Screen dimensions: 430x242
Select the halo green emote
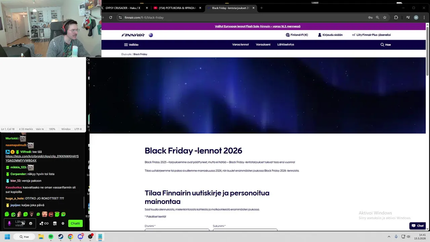coord(57,214)
